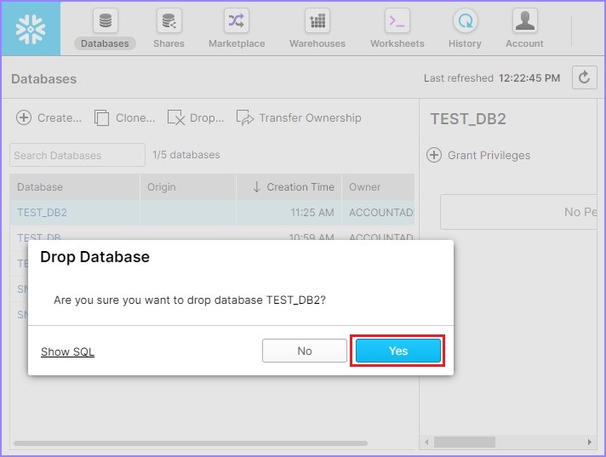Open the Databases section icon
This screenshot has height=457, width=606.
click(x=106, y=20)
